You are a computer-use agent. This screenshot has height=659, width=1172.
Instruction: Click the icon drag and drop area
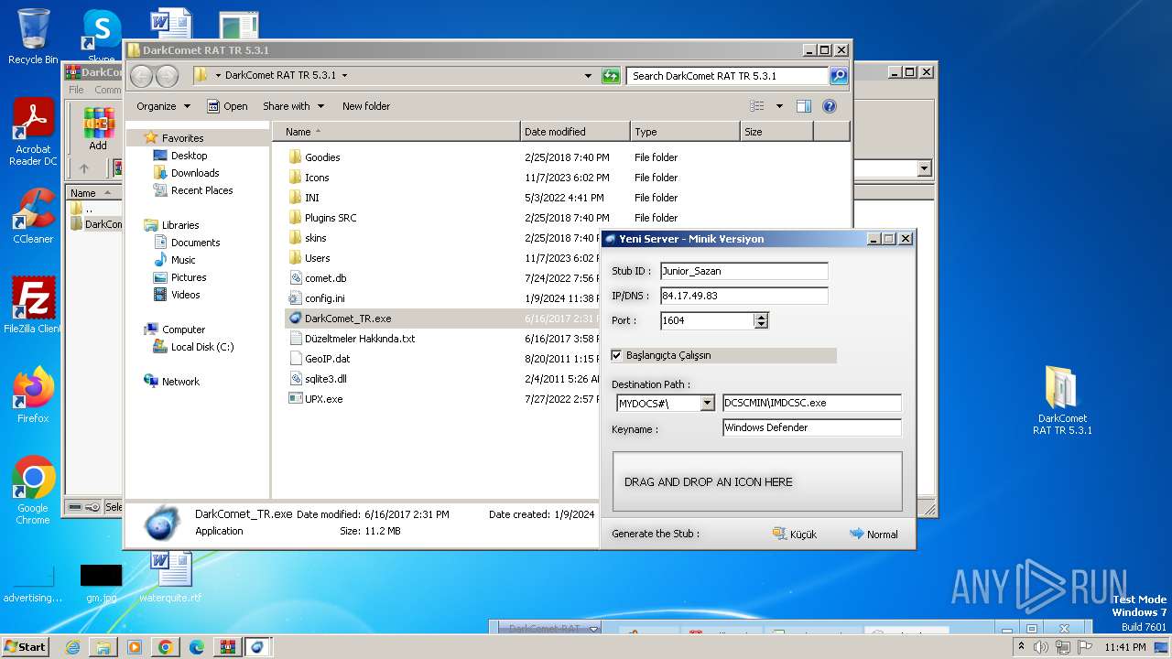tap(757, 481)
